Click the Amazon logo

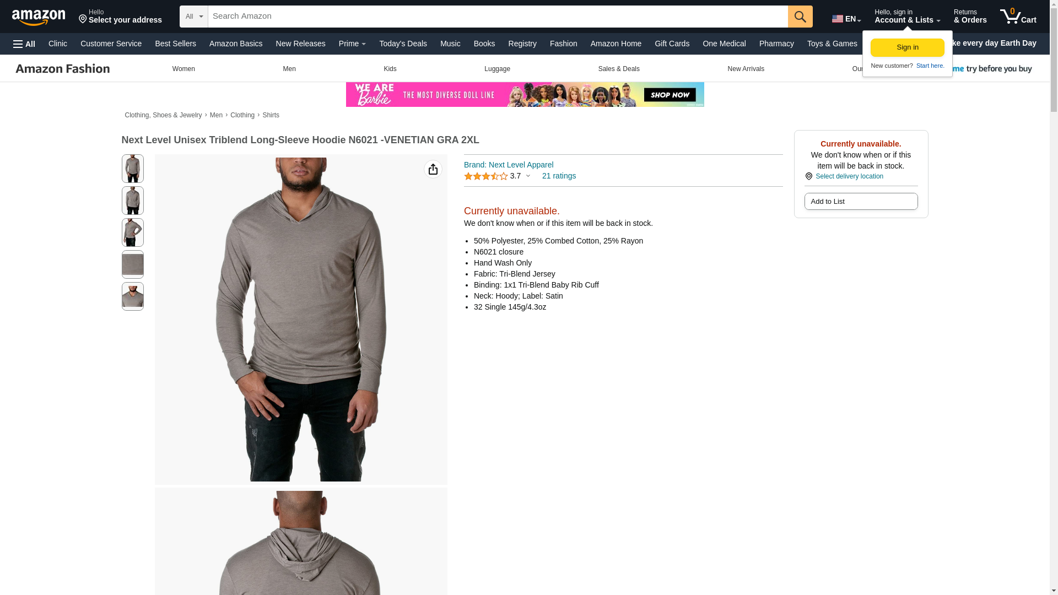click(x=39, y=17)
